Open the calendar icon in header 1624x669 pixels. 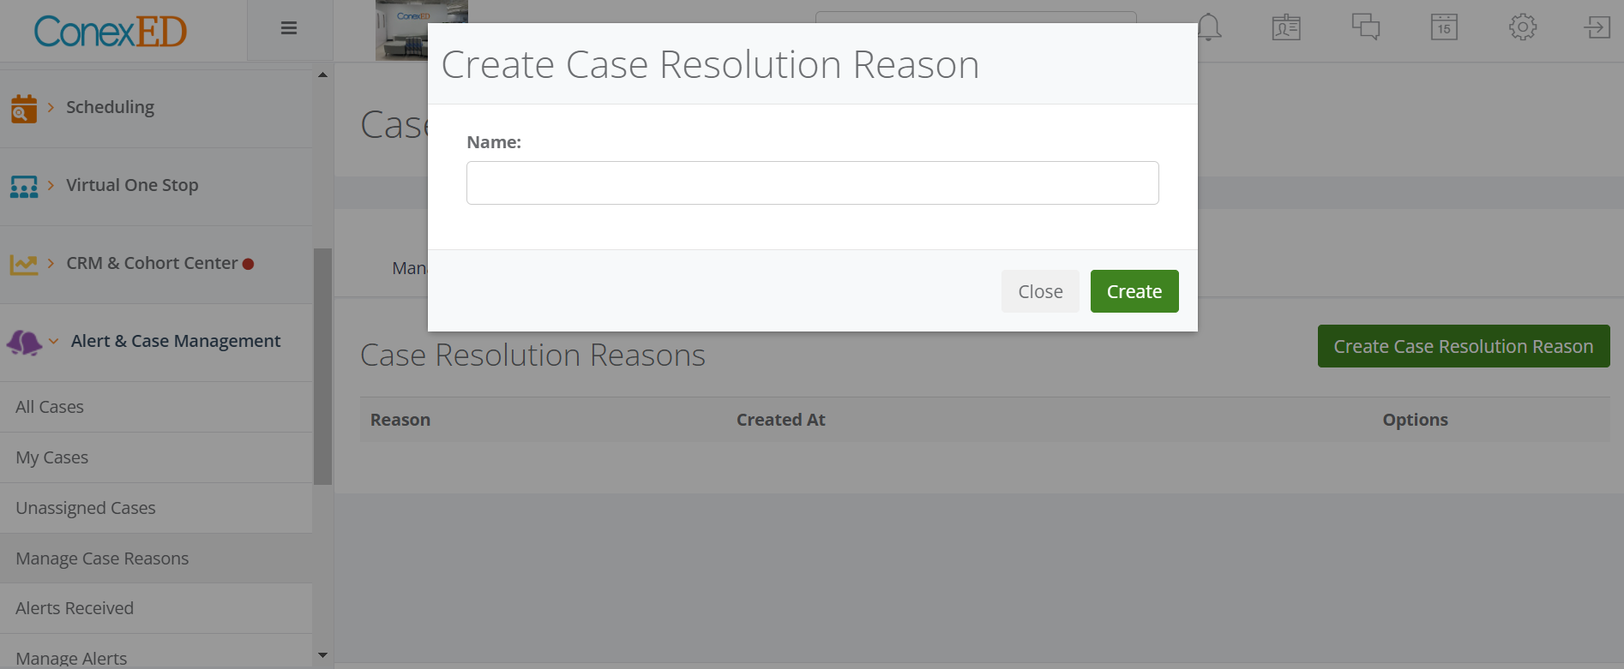(1444, 27)
